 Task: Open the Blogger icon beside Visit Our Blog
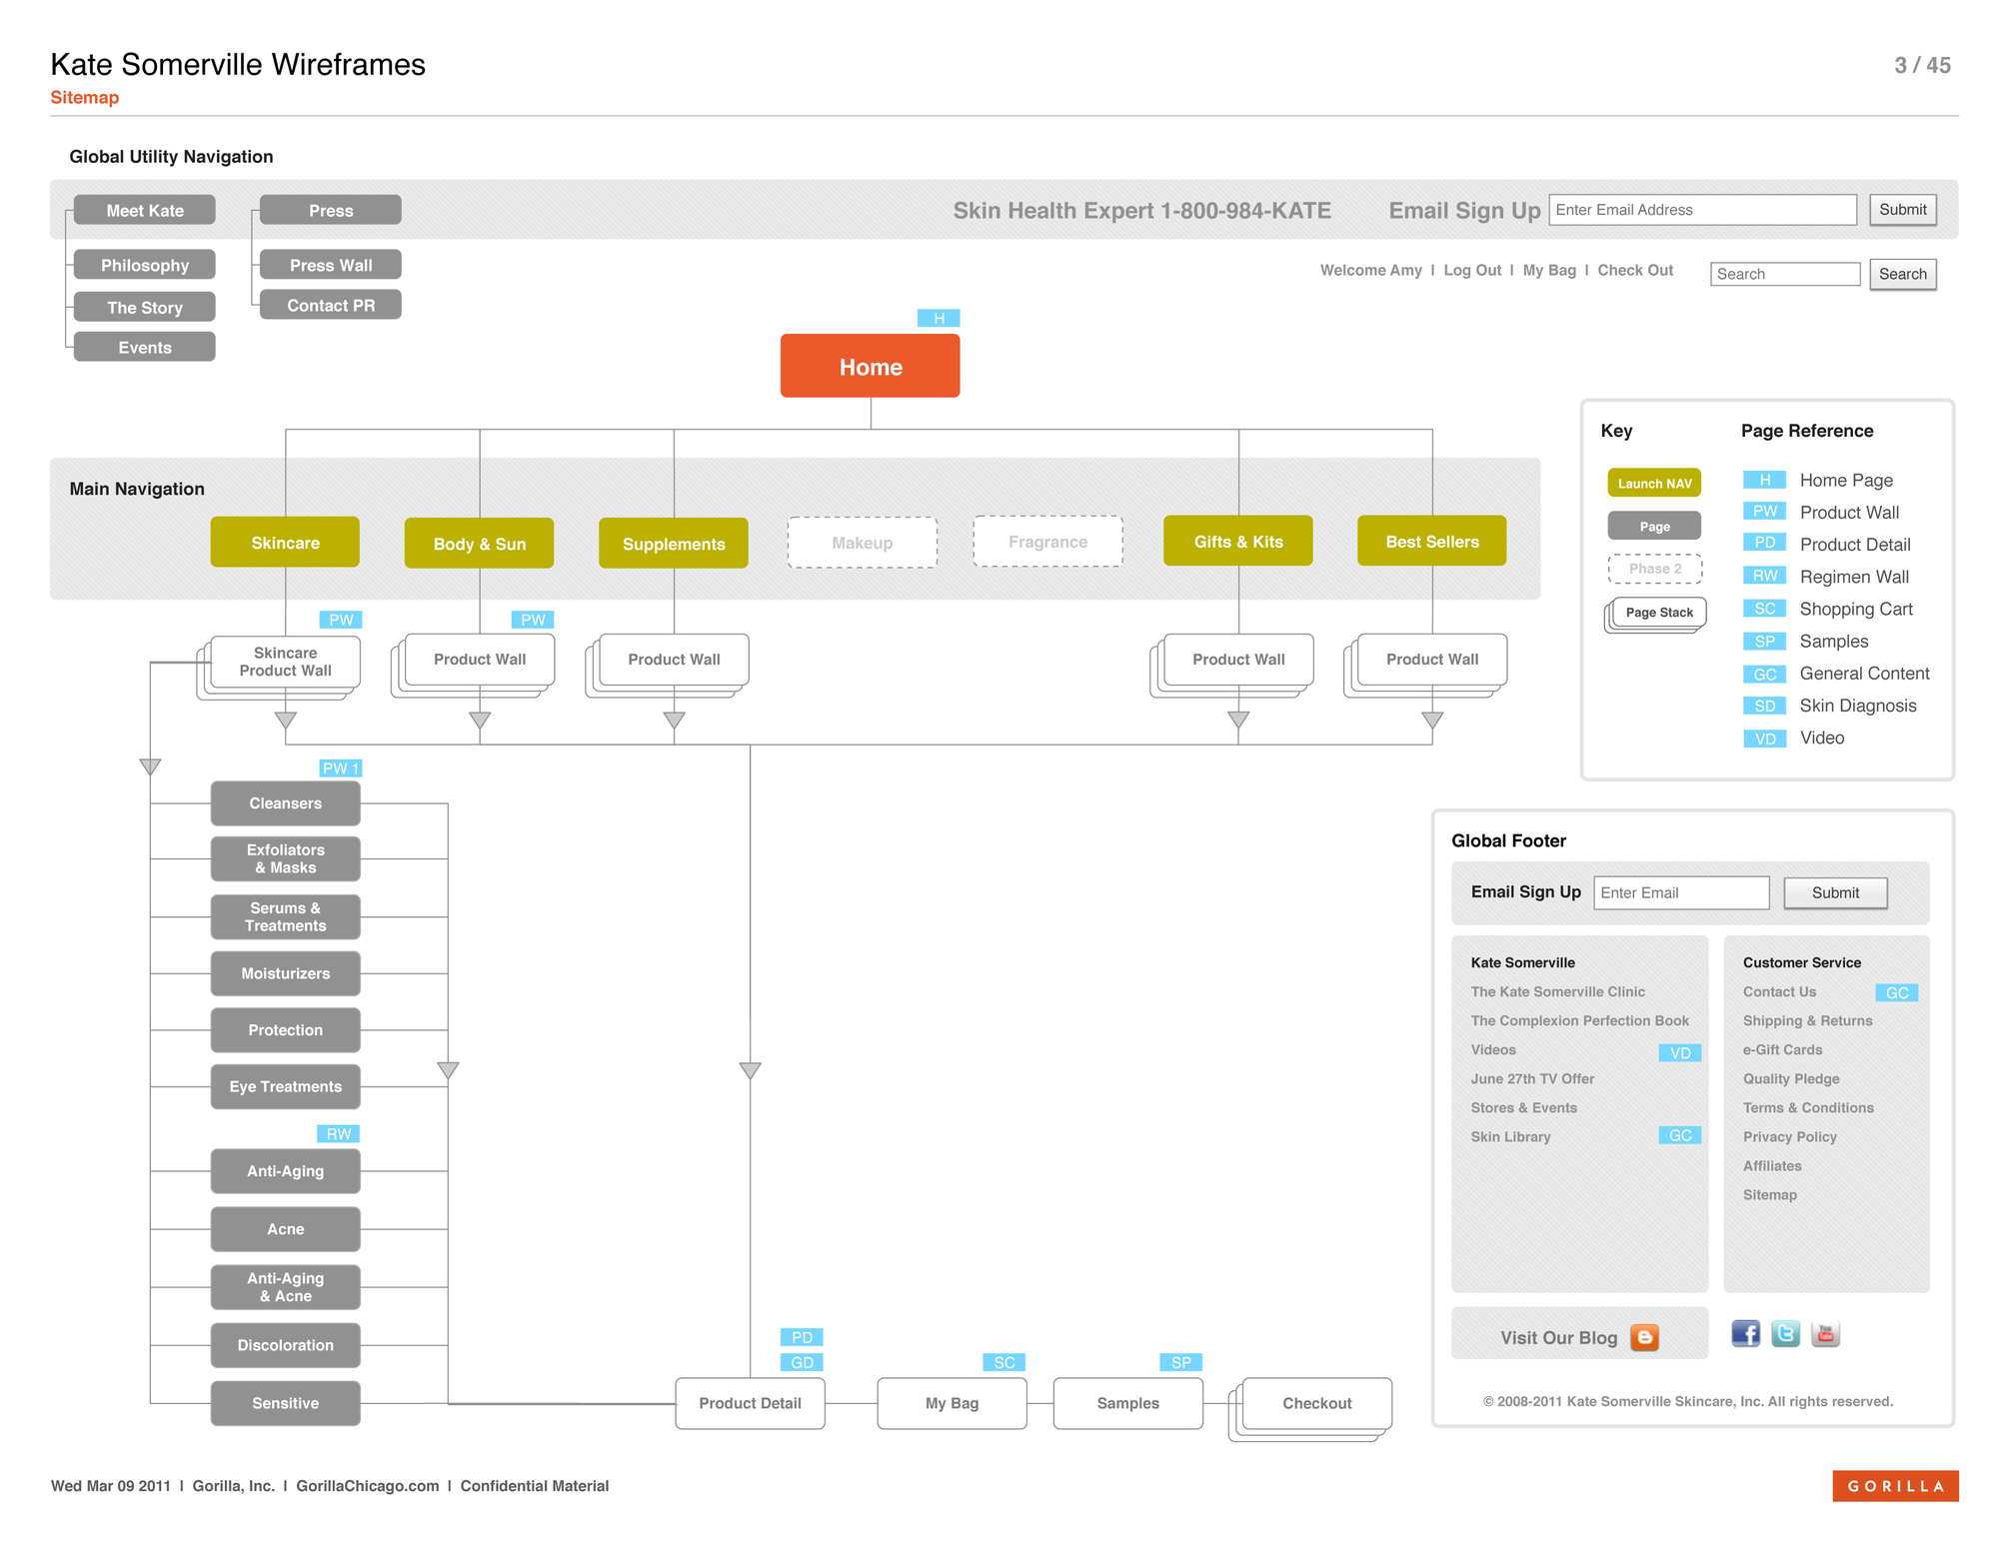tap(1644, 1337)
